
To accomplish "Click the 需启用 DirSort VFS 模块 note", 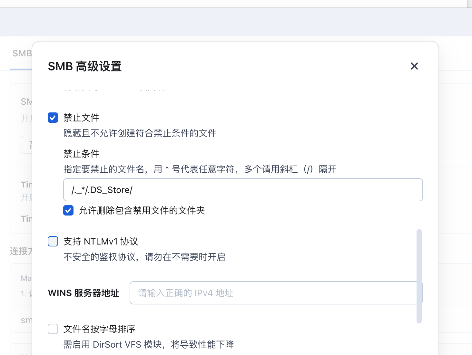I will (148, 344).
